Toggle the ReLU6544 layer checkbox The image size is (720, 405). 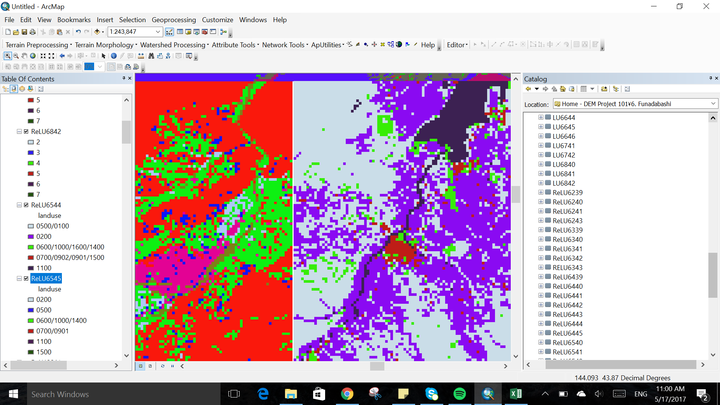tap(26, 205)
